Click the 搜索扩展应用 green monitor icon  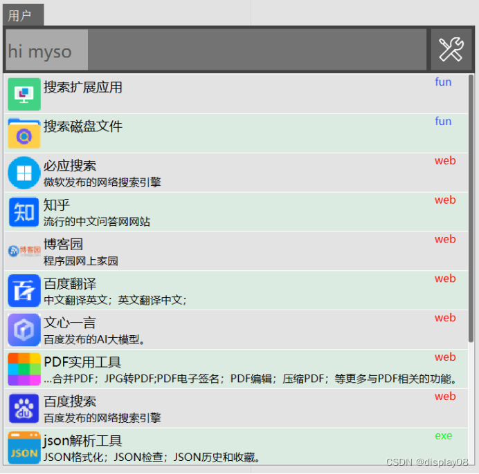tap(24, 94)
